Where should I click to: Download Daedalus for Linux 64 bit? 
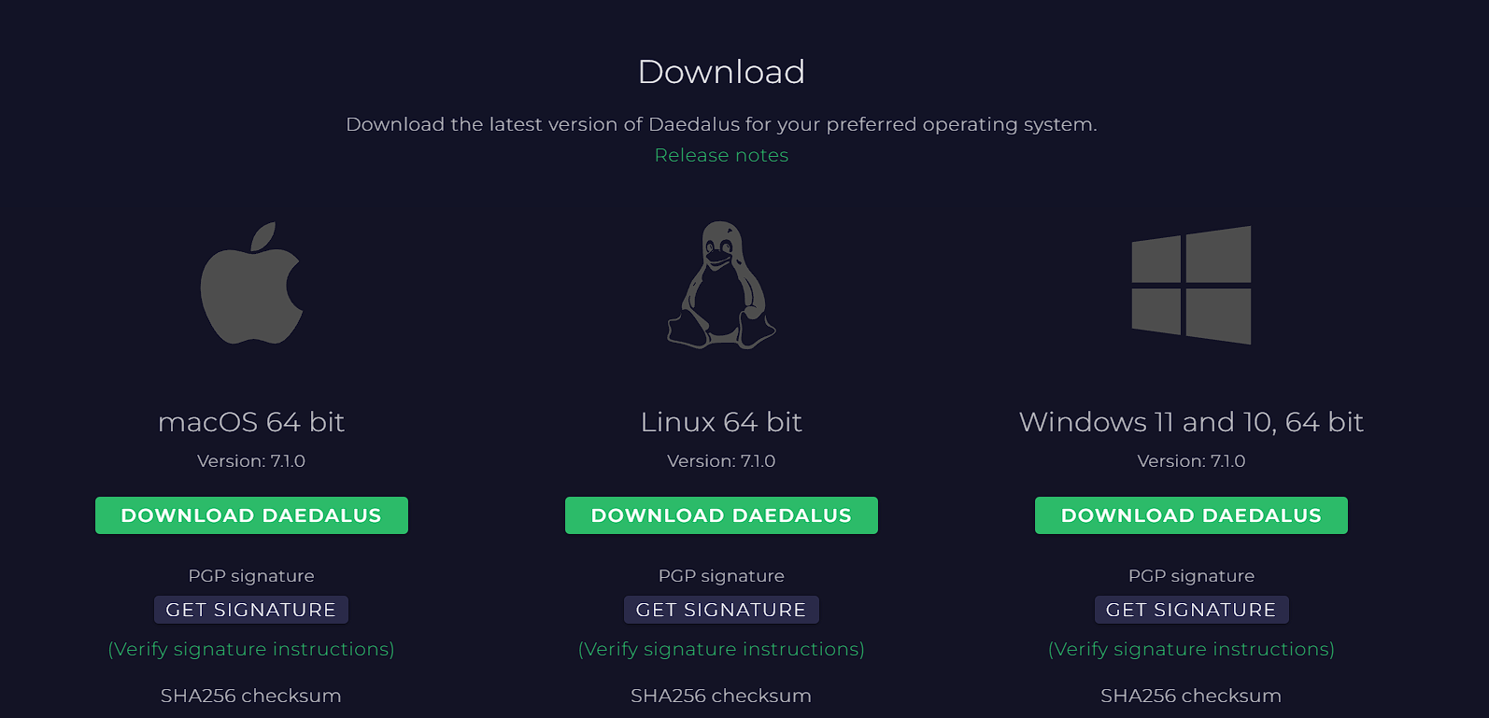tap(721, 515)
